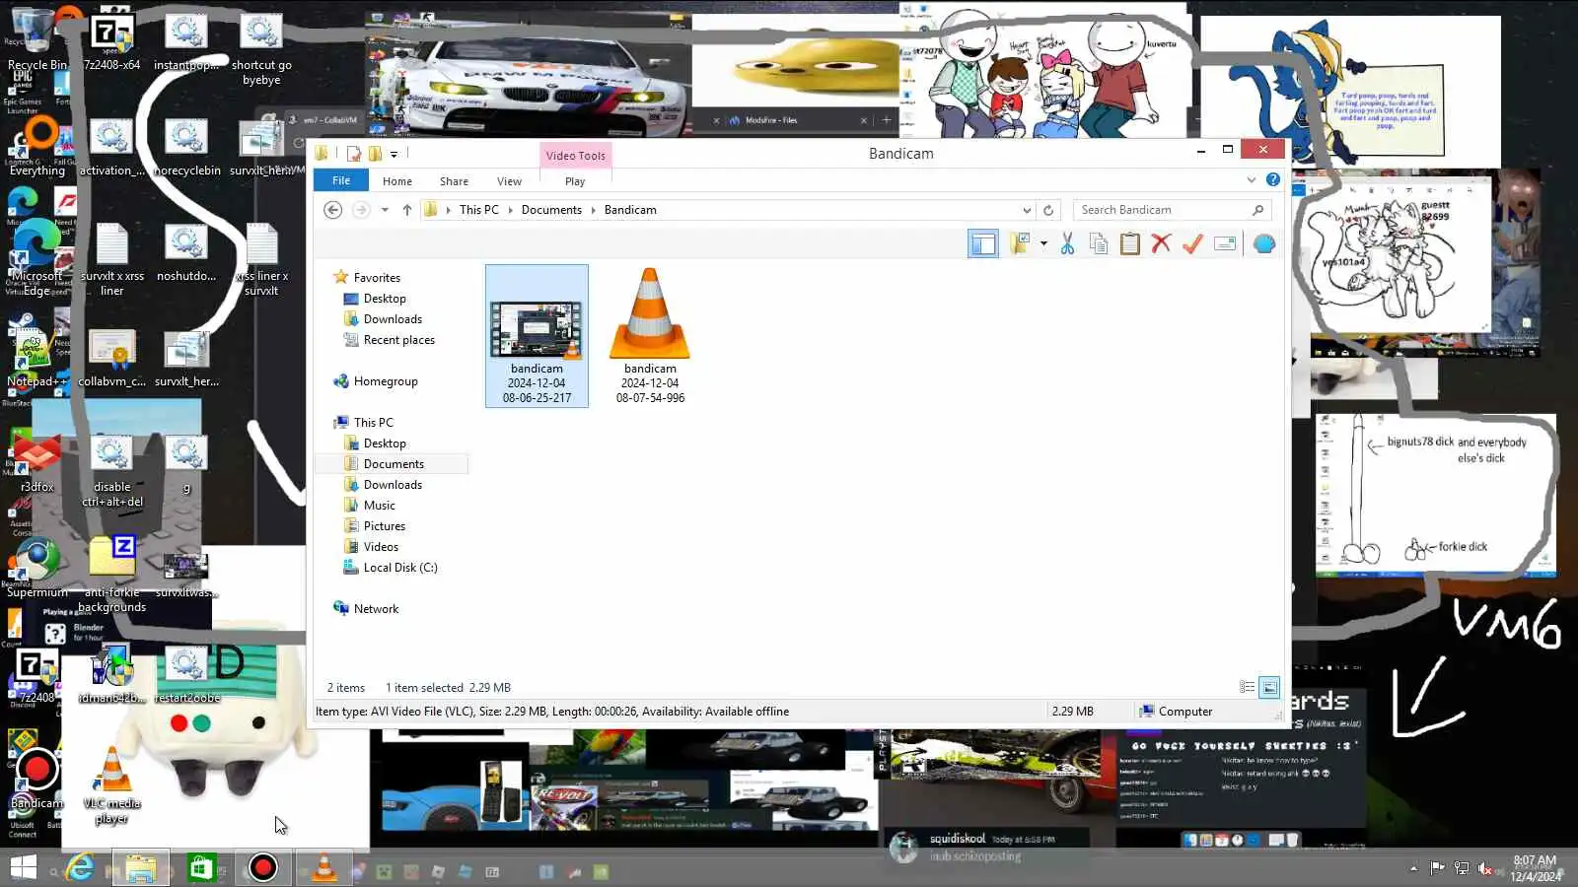Switch to the View ribbon tab

click(x=509, y=181)
